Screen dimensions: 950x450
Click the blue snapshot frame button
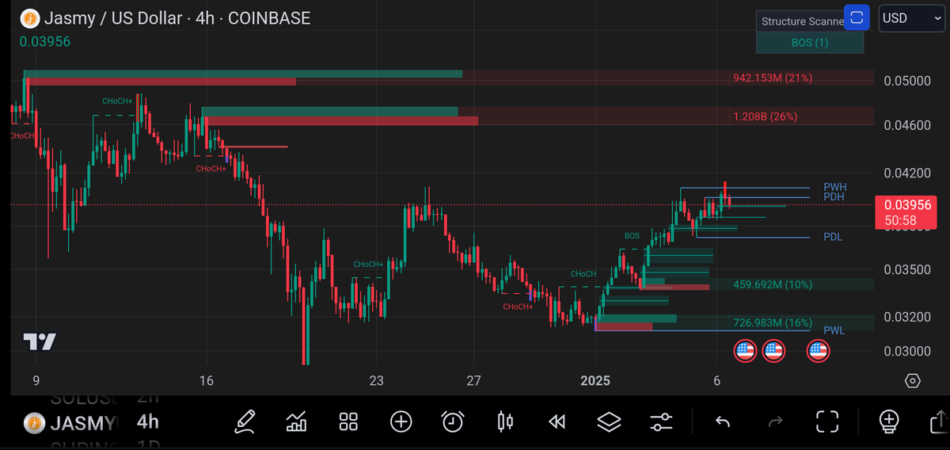tap(856, 17)
